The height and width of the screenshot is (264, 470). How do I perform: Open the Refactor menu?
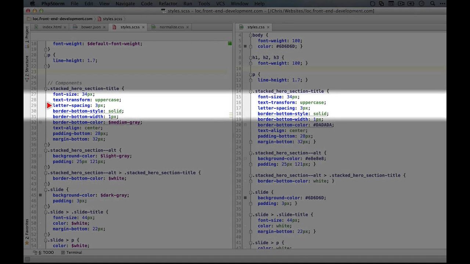(x=168, y=4)
